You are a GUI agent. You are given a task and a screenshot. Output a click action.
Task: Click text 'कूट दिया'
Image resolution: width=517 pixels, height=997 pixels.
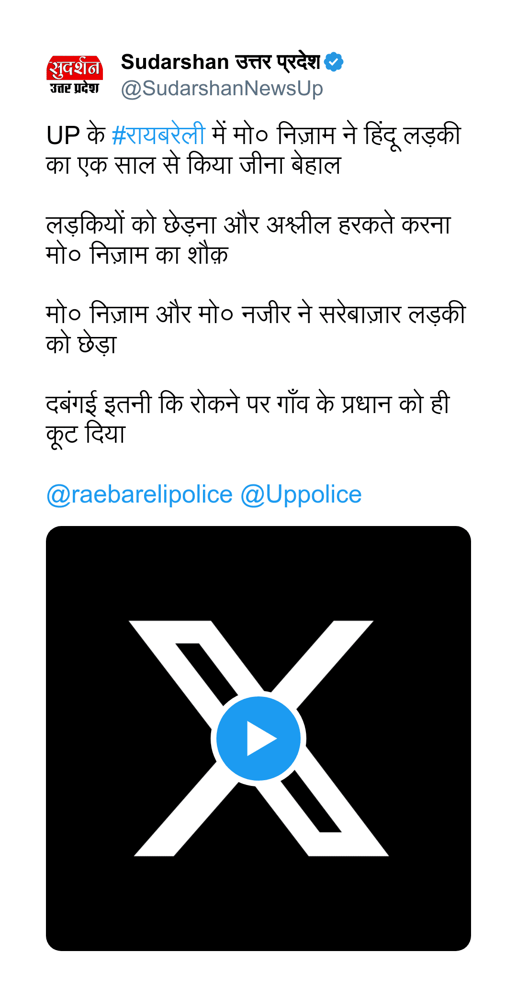pos(86,434)
